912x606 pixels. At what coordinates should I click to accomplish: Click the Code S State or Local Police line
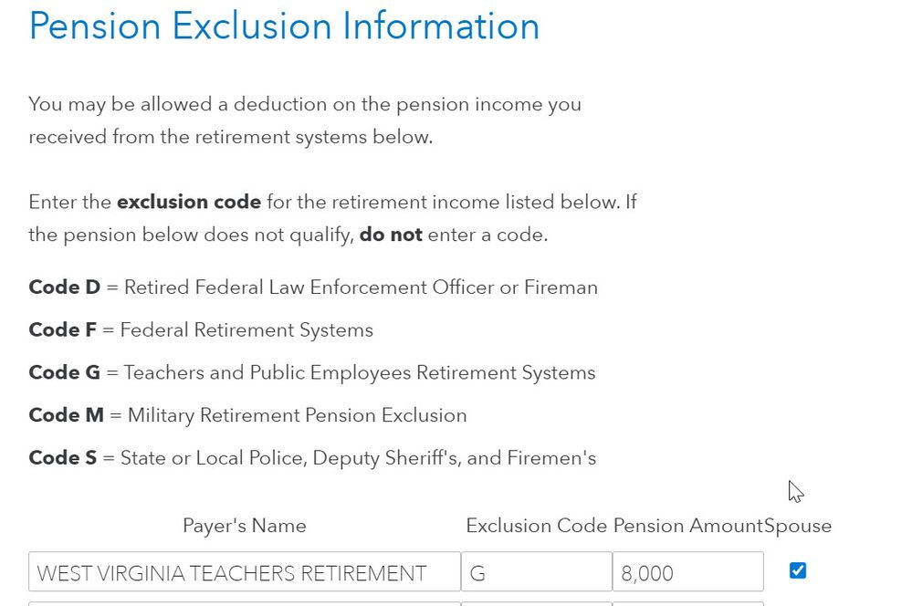coord(312,457)
